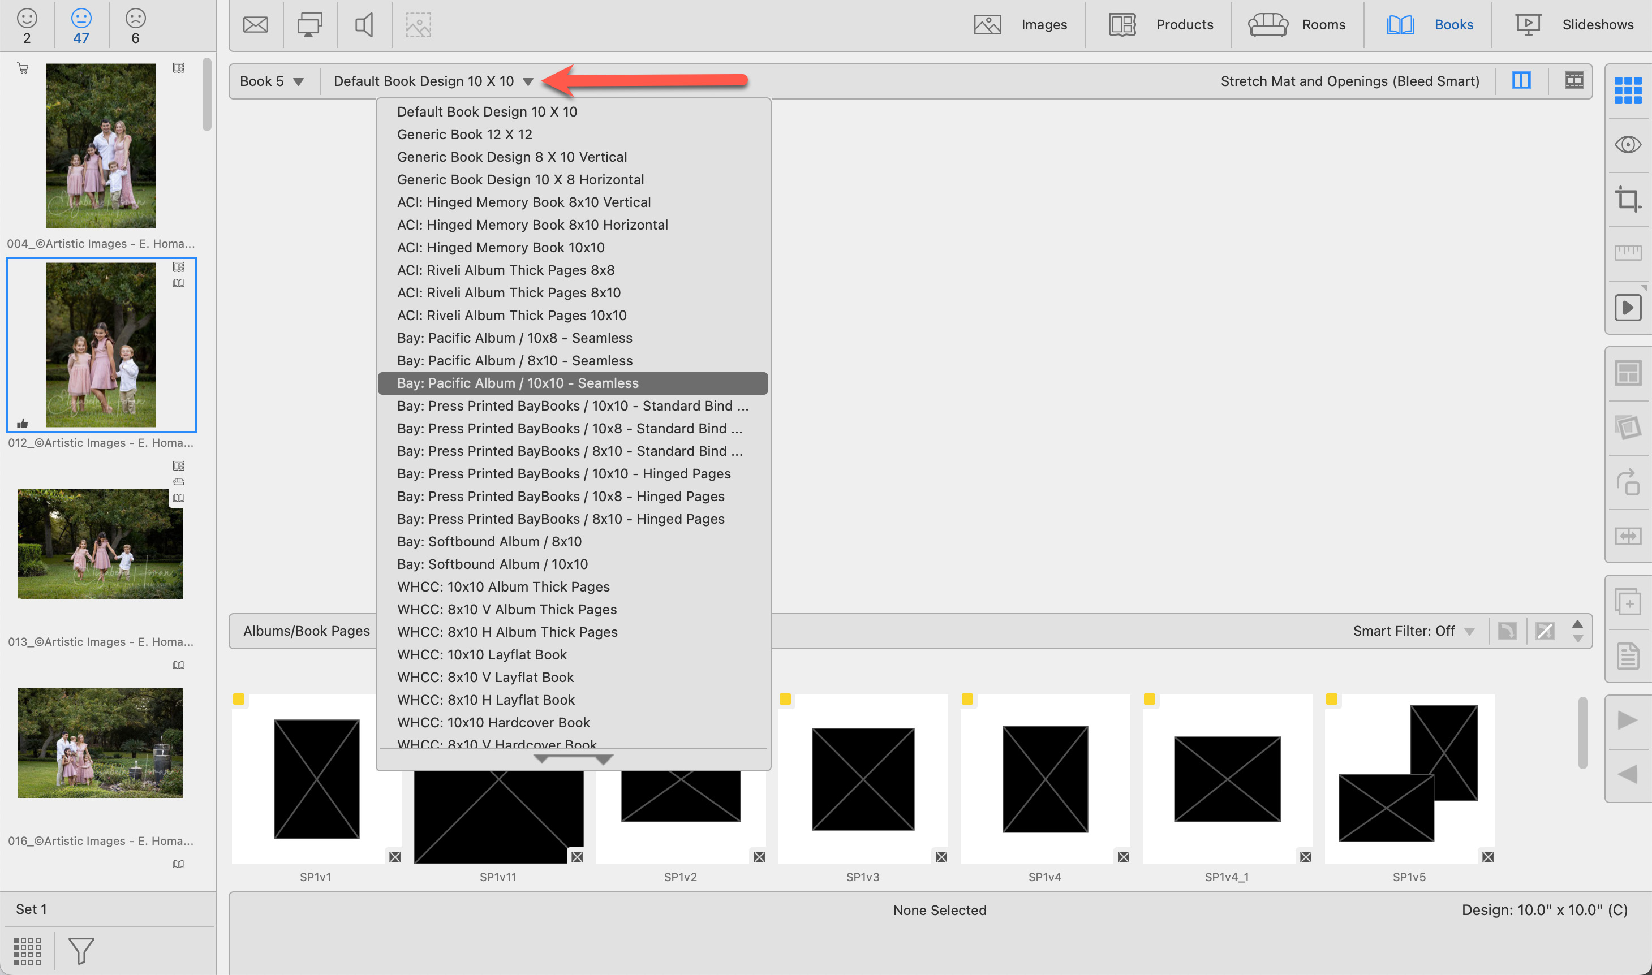The image size is (1652, 975).
Task: Select the crop tool icon
Action: pyautogui.click(x=1627, y=199)
